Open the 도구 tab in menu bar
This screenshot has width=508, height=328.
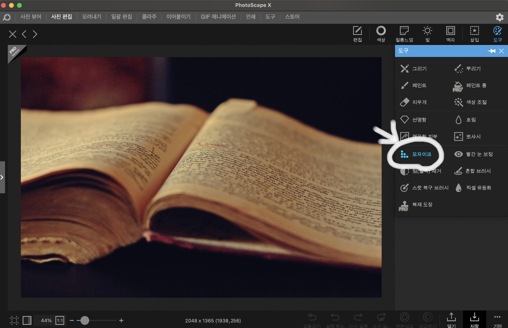click(x=270, y=17)
